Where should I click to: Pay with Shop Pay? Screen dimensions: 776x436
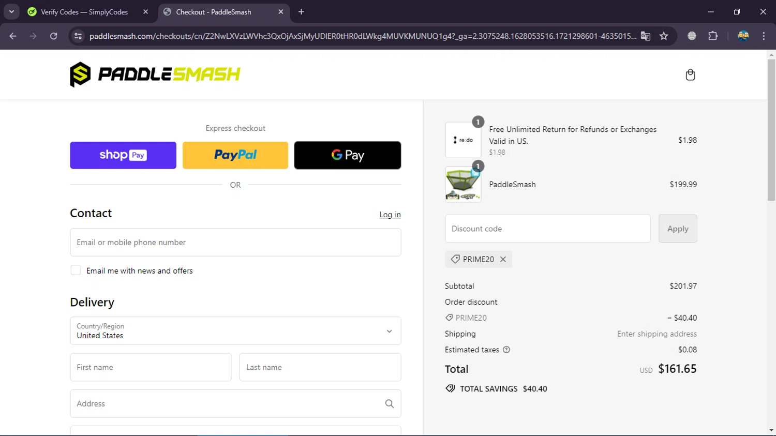(123, 155)
